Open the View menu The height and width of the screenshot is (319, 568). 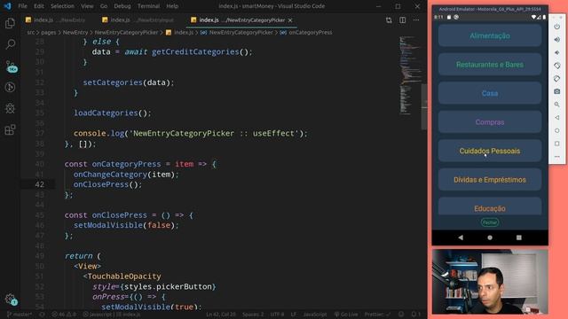pos(87,6)
